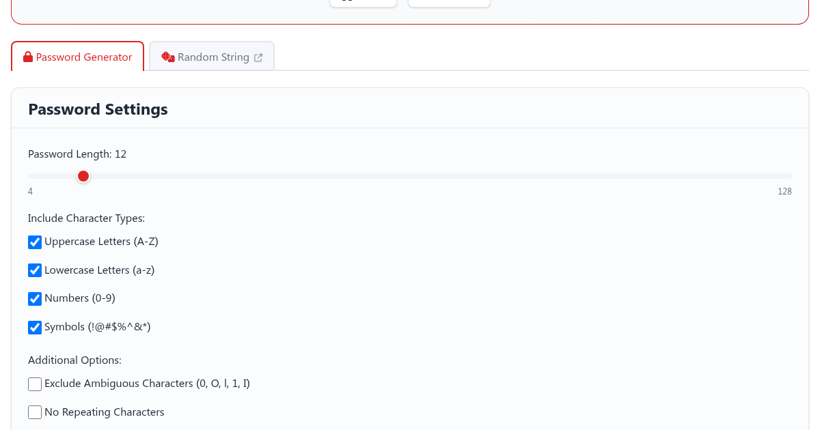Click the dice icon beside Random String
The width and height of the screenshot is (820, 430).
click(x=167, y=57)
